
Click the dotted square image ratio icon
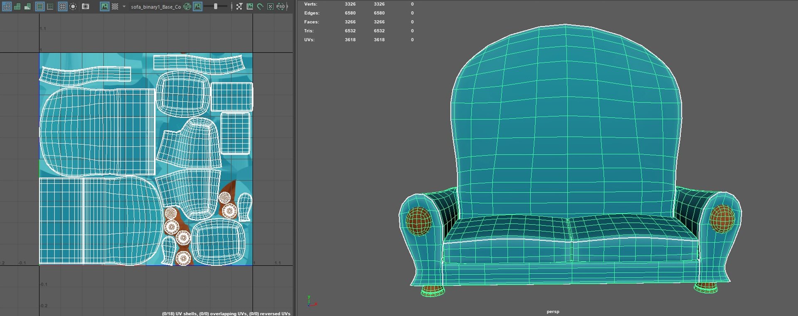pyautogui.click(x=270, y=7)
